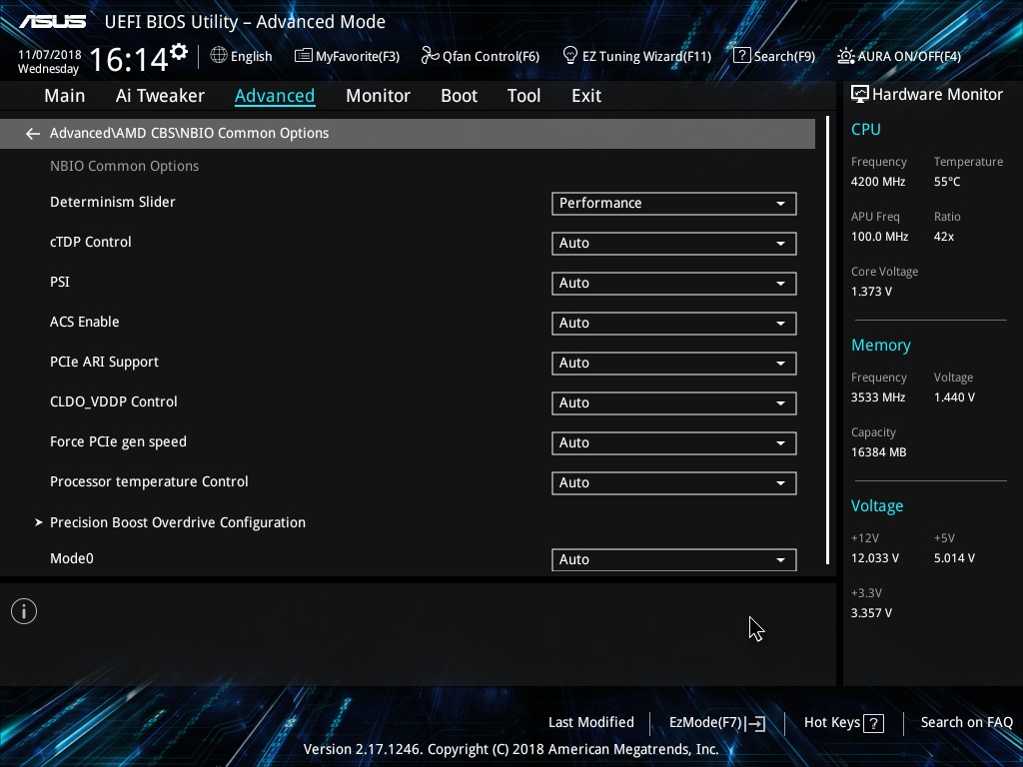Click the MyFavorite list icon
1023x767 pixels.
coord(304,56)
